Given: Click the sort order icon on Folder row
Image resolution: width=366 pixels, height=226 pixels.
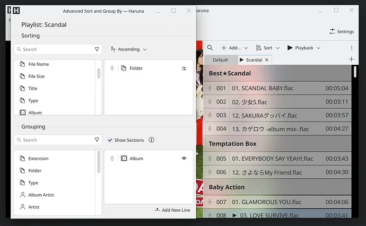Looking at the screenshot, I should pos(184,68).
